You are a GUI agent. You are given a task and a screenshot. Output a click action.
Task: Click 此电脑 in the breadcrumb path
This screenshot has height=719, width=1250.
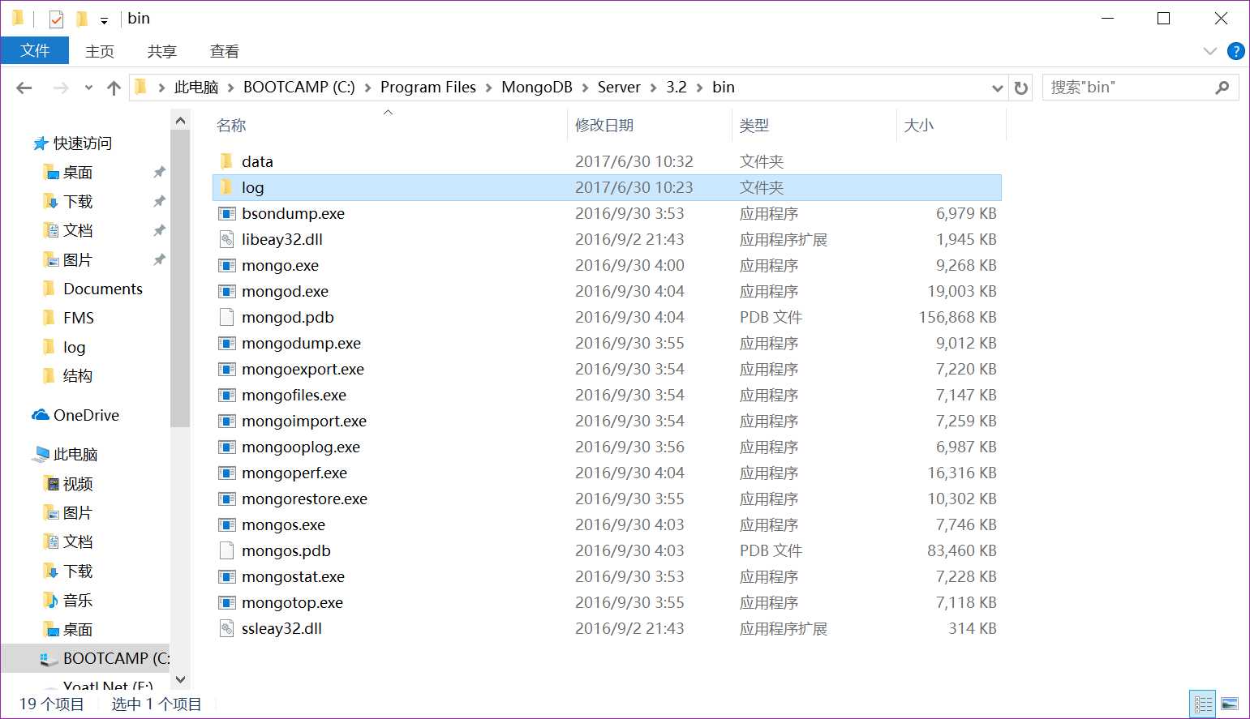pyautogui.click(x=196, y=88)
